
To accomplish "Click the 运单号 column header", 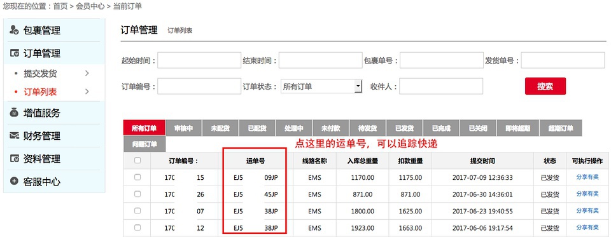I will tap(255, 161).
